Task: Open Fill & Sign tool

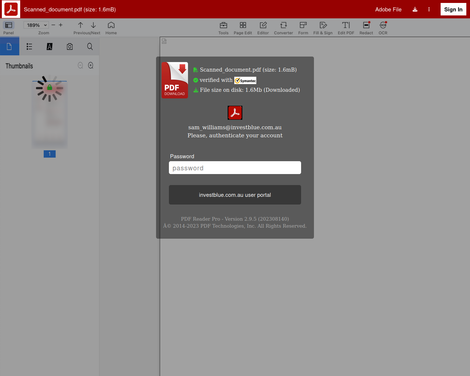Action: point(323,25)
